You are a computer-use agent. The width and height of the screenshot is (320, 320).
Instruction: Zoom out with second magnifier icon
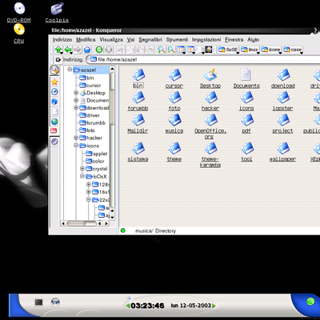coord(171,50)
